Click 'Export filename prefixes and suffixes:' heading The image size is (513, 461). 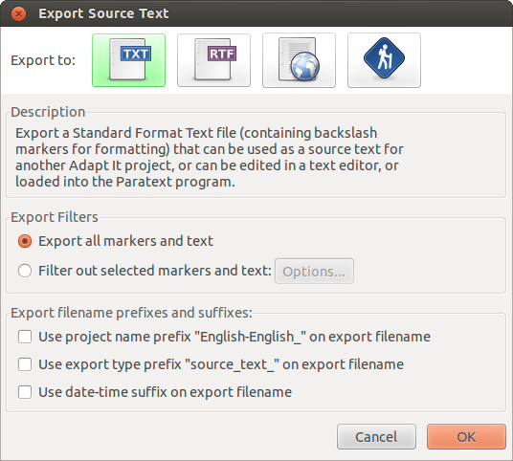[x=131, y=313]
